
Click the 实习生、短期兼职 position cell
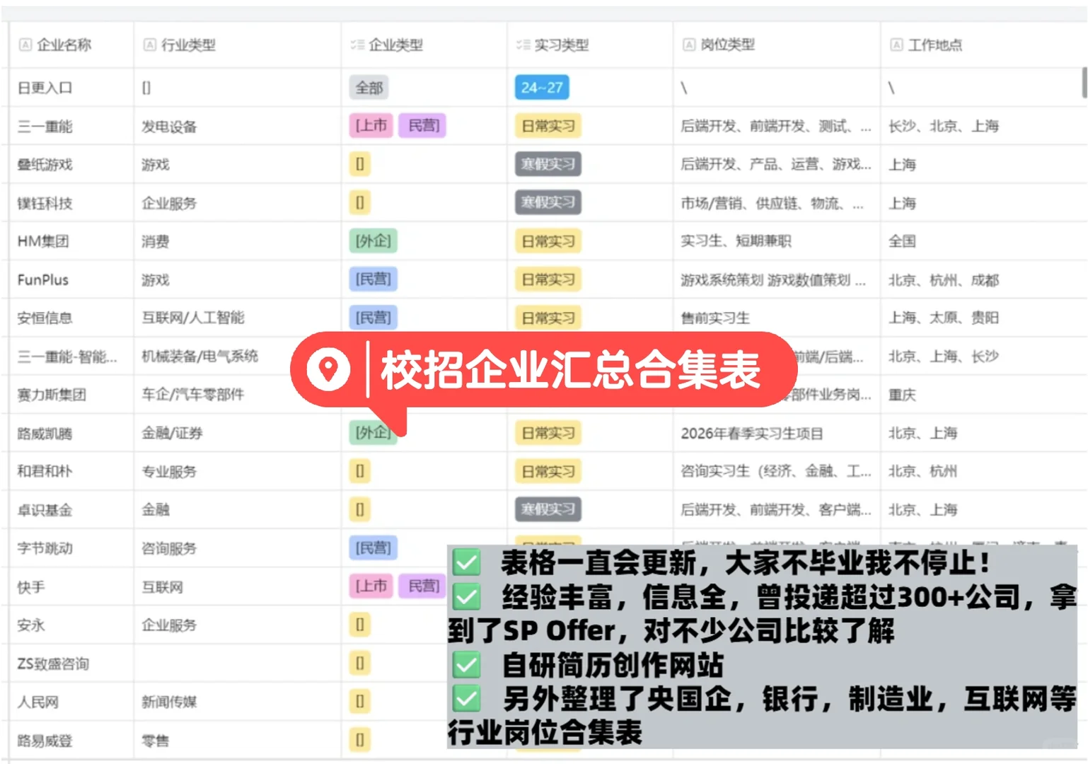[776, 241]
